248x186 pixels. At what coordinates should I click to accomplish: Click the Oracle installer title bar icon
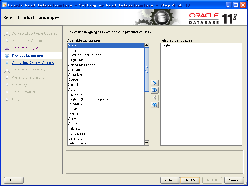coord(4,5)
